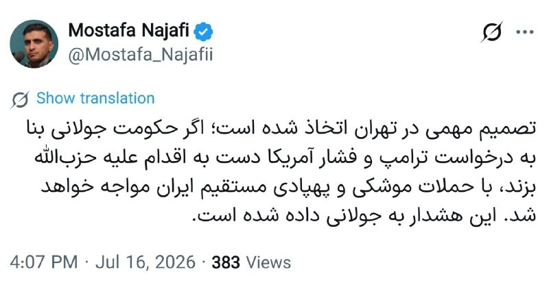Click the Grok icon beside Show translation
The width and height of the screenshot is (549, 285).
[20, 99]
